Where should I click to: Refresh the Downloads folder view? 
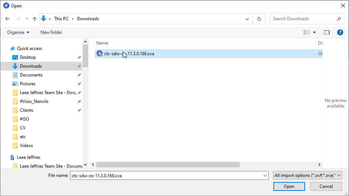click(x=259, y=19)
